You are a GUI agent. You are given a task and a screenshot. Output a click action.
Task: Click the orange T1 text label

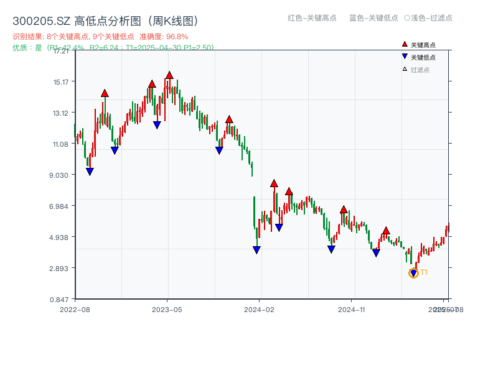424,272
